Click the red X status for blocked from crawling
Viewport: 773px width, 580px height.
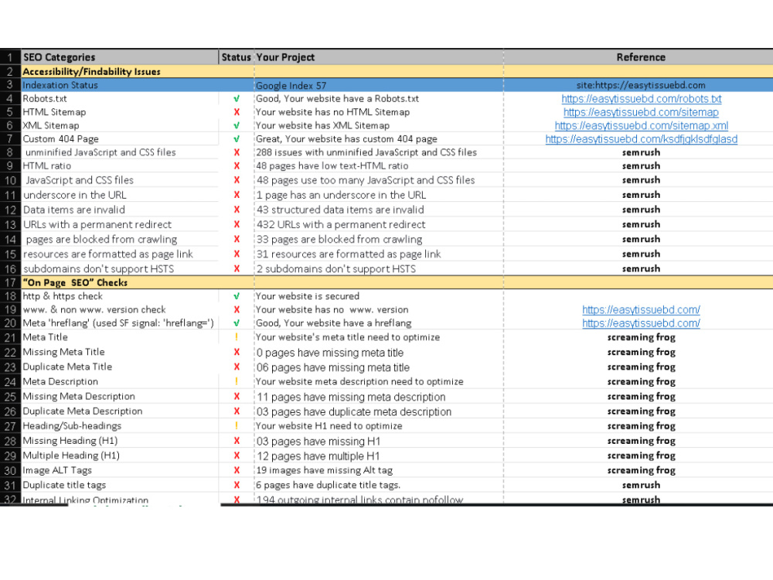coord(237,239)
